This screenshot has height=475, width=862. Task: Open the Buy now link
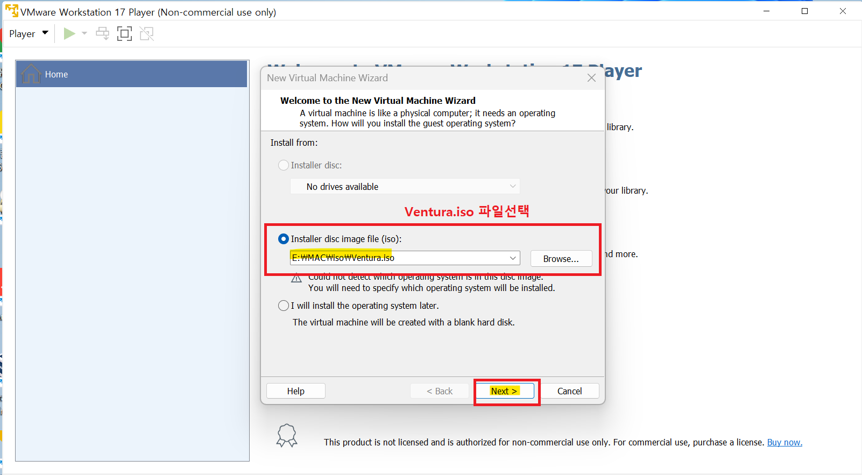pos(785,442)
